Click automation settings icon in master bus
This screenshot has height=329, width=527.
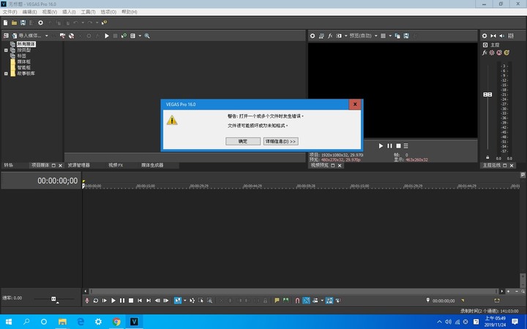pyautogui.click(x=492, y=53)
